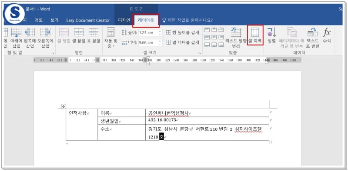Open 셀 여백 (Cell Margins) button

(x=255, y=35)
